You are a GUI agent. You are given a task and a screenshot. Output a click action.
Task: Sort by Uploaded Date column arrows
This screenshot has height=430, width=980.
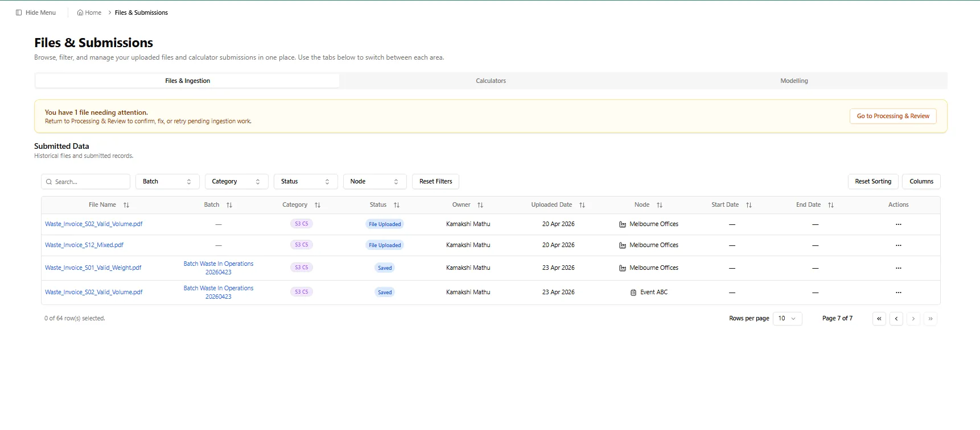[x=582, y=205]
